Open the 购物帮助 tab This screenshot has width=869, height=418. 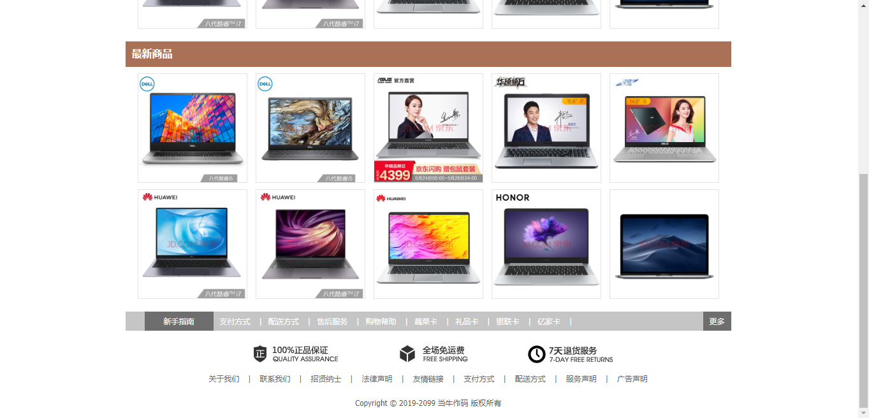click(381, 322)
